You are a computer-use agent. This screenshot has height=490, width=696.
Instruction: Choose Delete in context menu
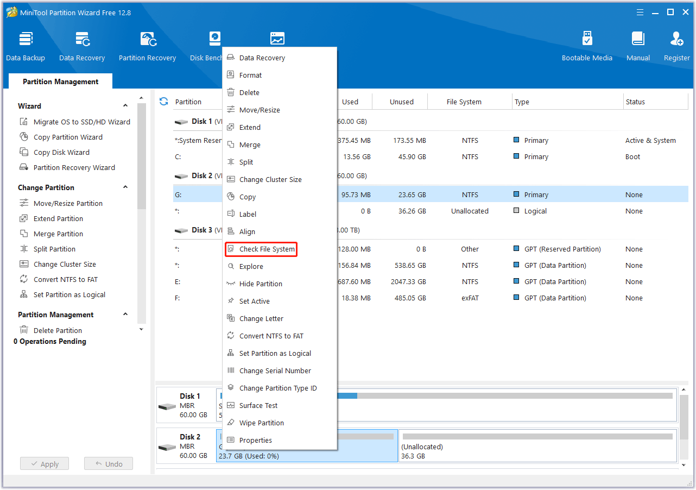280,92
